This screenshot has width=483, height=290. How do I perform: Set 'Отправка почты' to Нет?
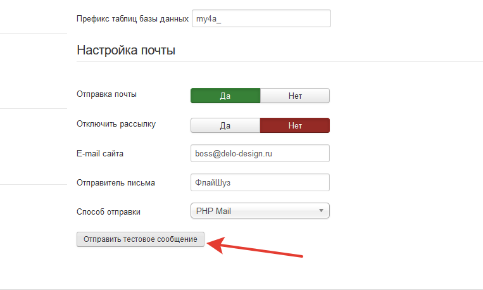[x=295, y=96]
